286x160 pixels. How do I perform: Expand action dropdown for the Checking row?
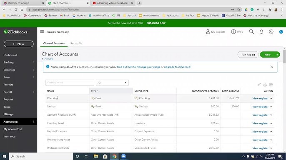point(271,99)
